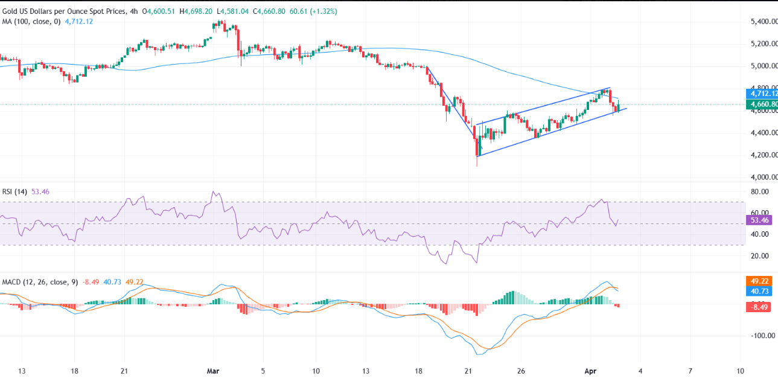Click the 5,400.00 price axis label
Screen dimensions: 778x378
click(760, 22)
